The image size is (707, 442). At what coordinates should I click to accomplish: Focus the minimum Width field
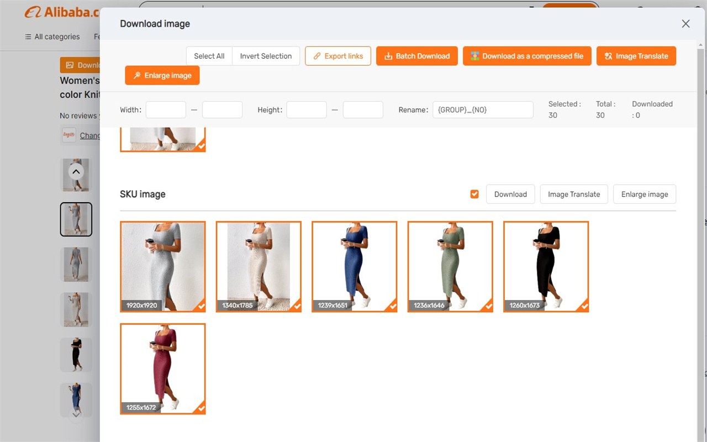coord(166,109)
